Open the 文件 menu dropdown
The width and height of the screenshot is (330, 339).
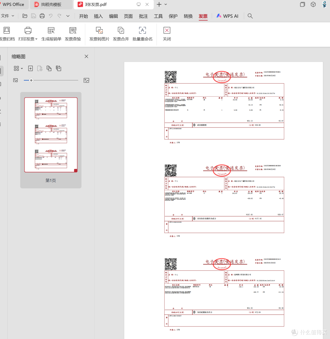coord(7,16)
